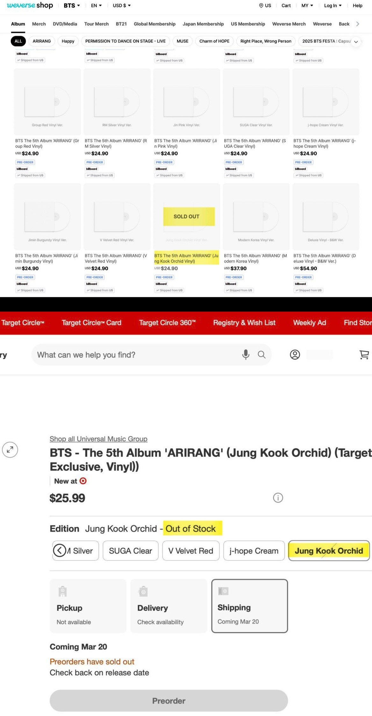Screen dimensions: 372x716
Task: Open the account profile icon
Action: click(295, 355)
